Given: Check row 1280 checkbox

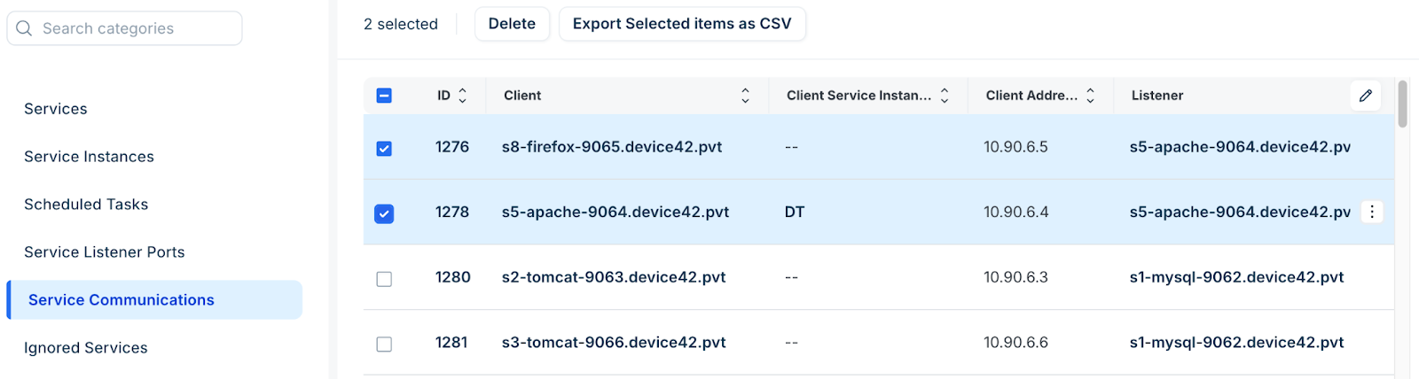Looking at the screenshot, I should (384, 279).
